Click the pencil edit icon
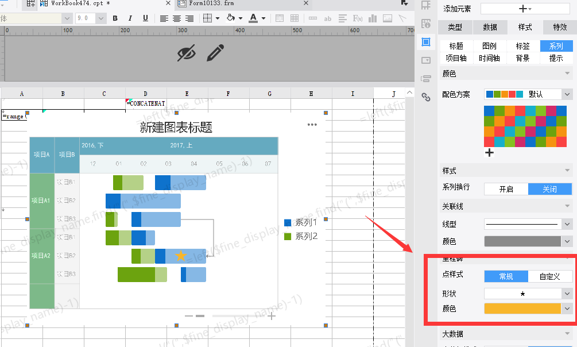This screenshot has height=347, width=577. coord(215,53)
